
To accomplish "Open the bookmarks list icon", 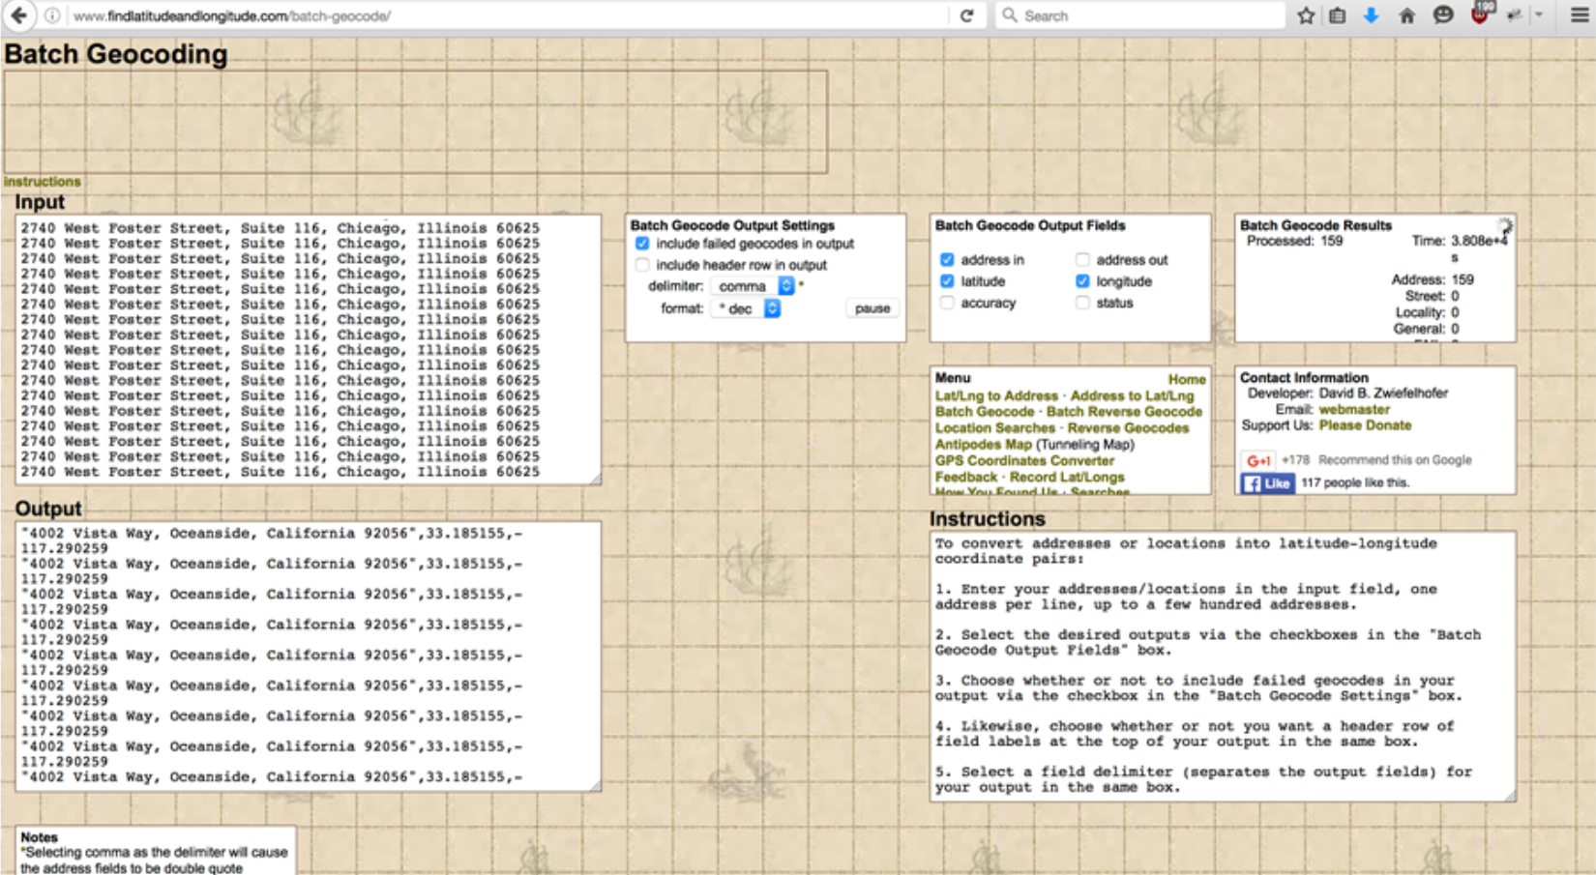I will [1338, 15].
